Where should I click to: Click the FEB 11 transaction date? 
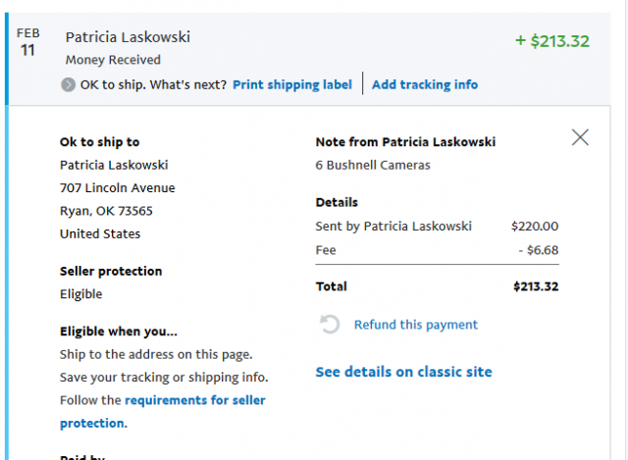coord(28,42)
